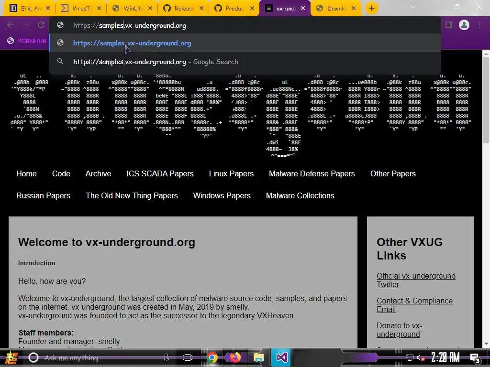Activate the taskbar microphone icon
Viewport: 490px width, 367px height.
pyautogui.click(x=166, y=357)
